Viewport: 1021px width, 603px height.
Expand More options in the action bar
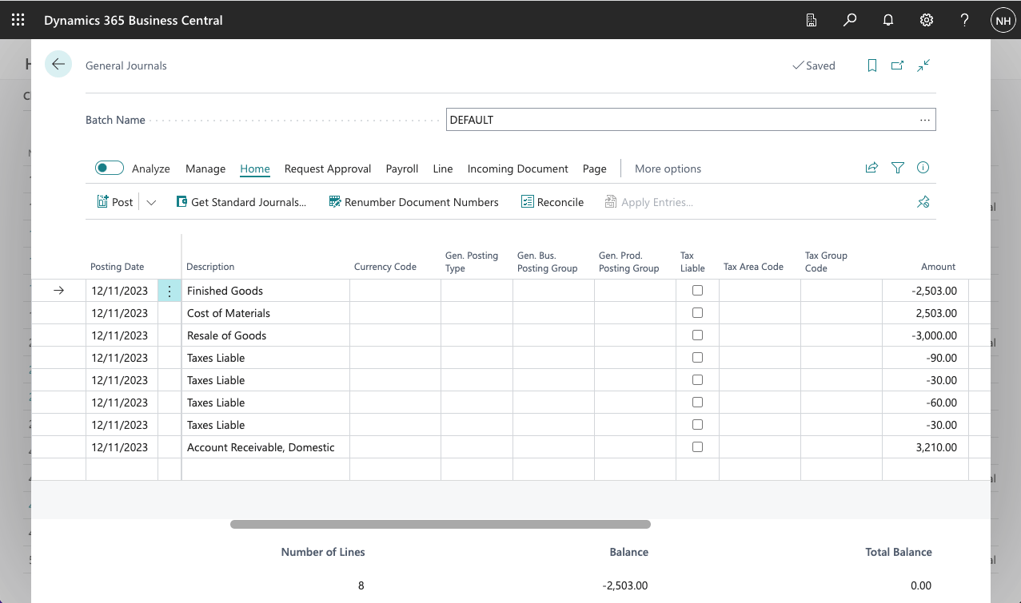[668, 169]
